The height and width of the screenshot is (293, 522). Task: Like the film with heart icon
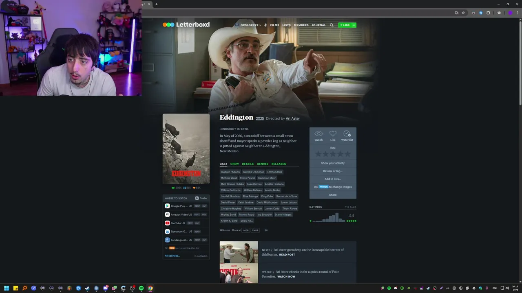(x=333, y=134)
